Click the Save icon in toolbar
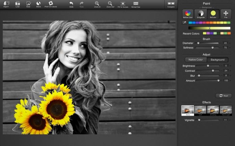 [28, 4]
